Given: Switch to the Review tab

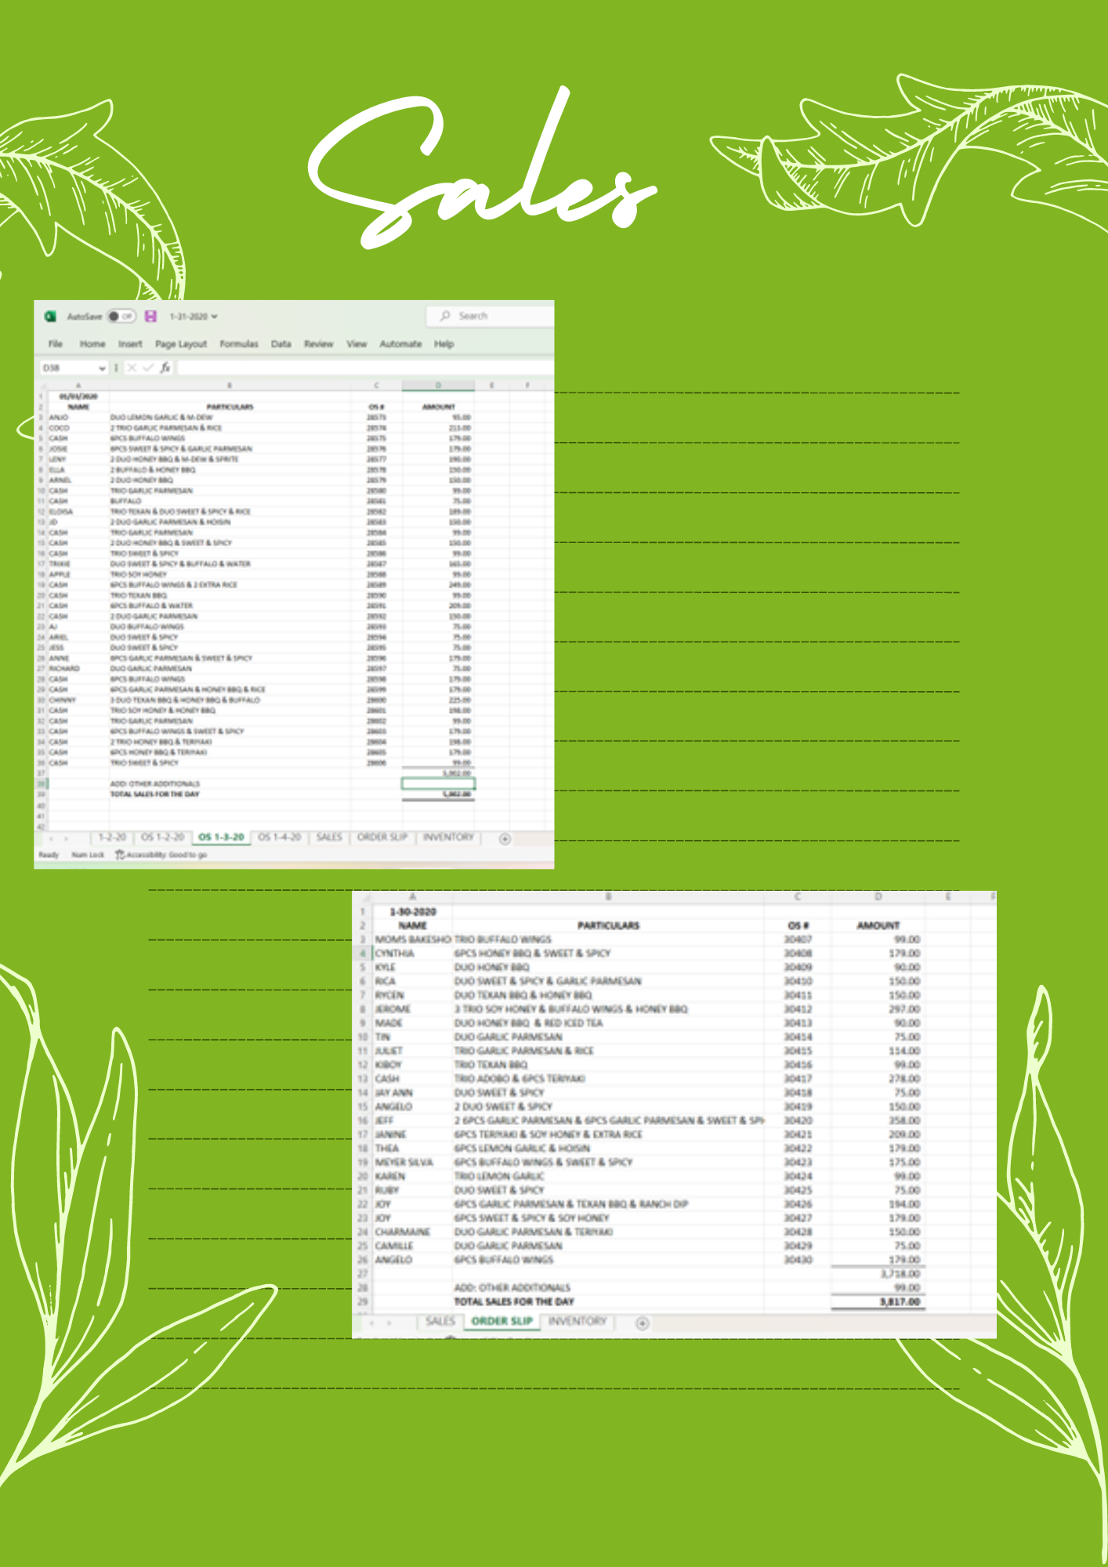Looking at the screenshot, I should (x=319, y=344).
